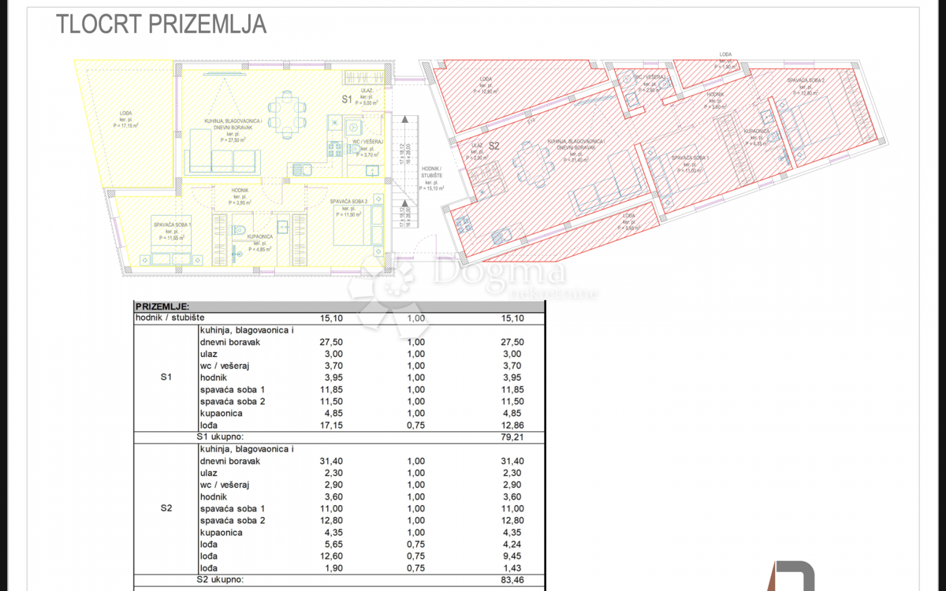Select the S1 label on the floor plan
946x591 pixels.
(347, 99)
